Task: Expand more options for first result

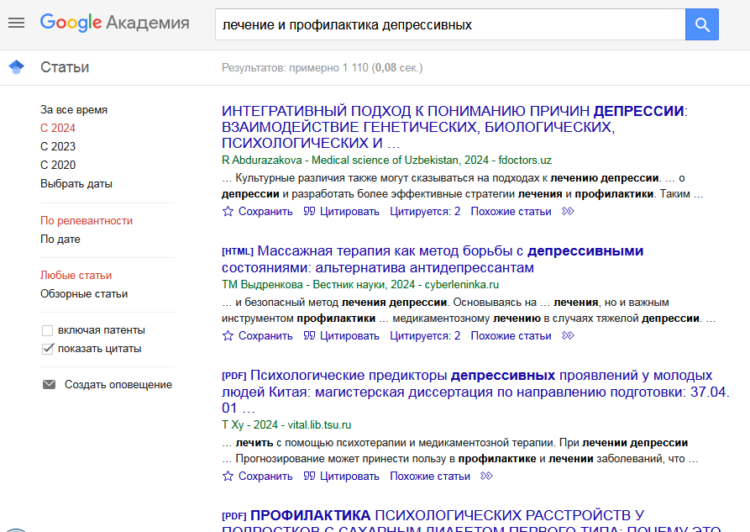Action: point(568,212)
